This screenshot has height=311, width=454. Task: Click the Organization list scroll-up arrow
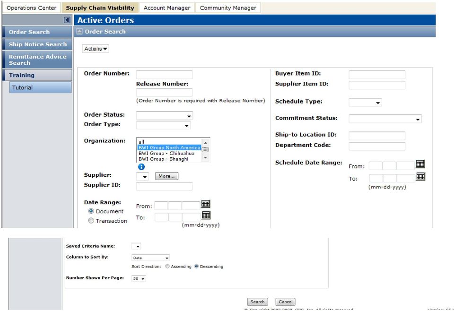(205, 143)
